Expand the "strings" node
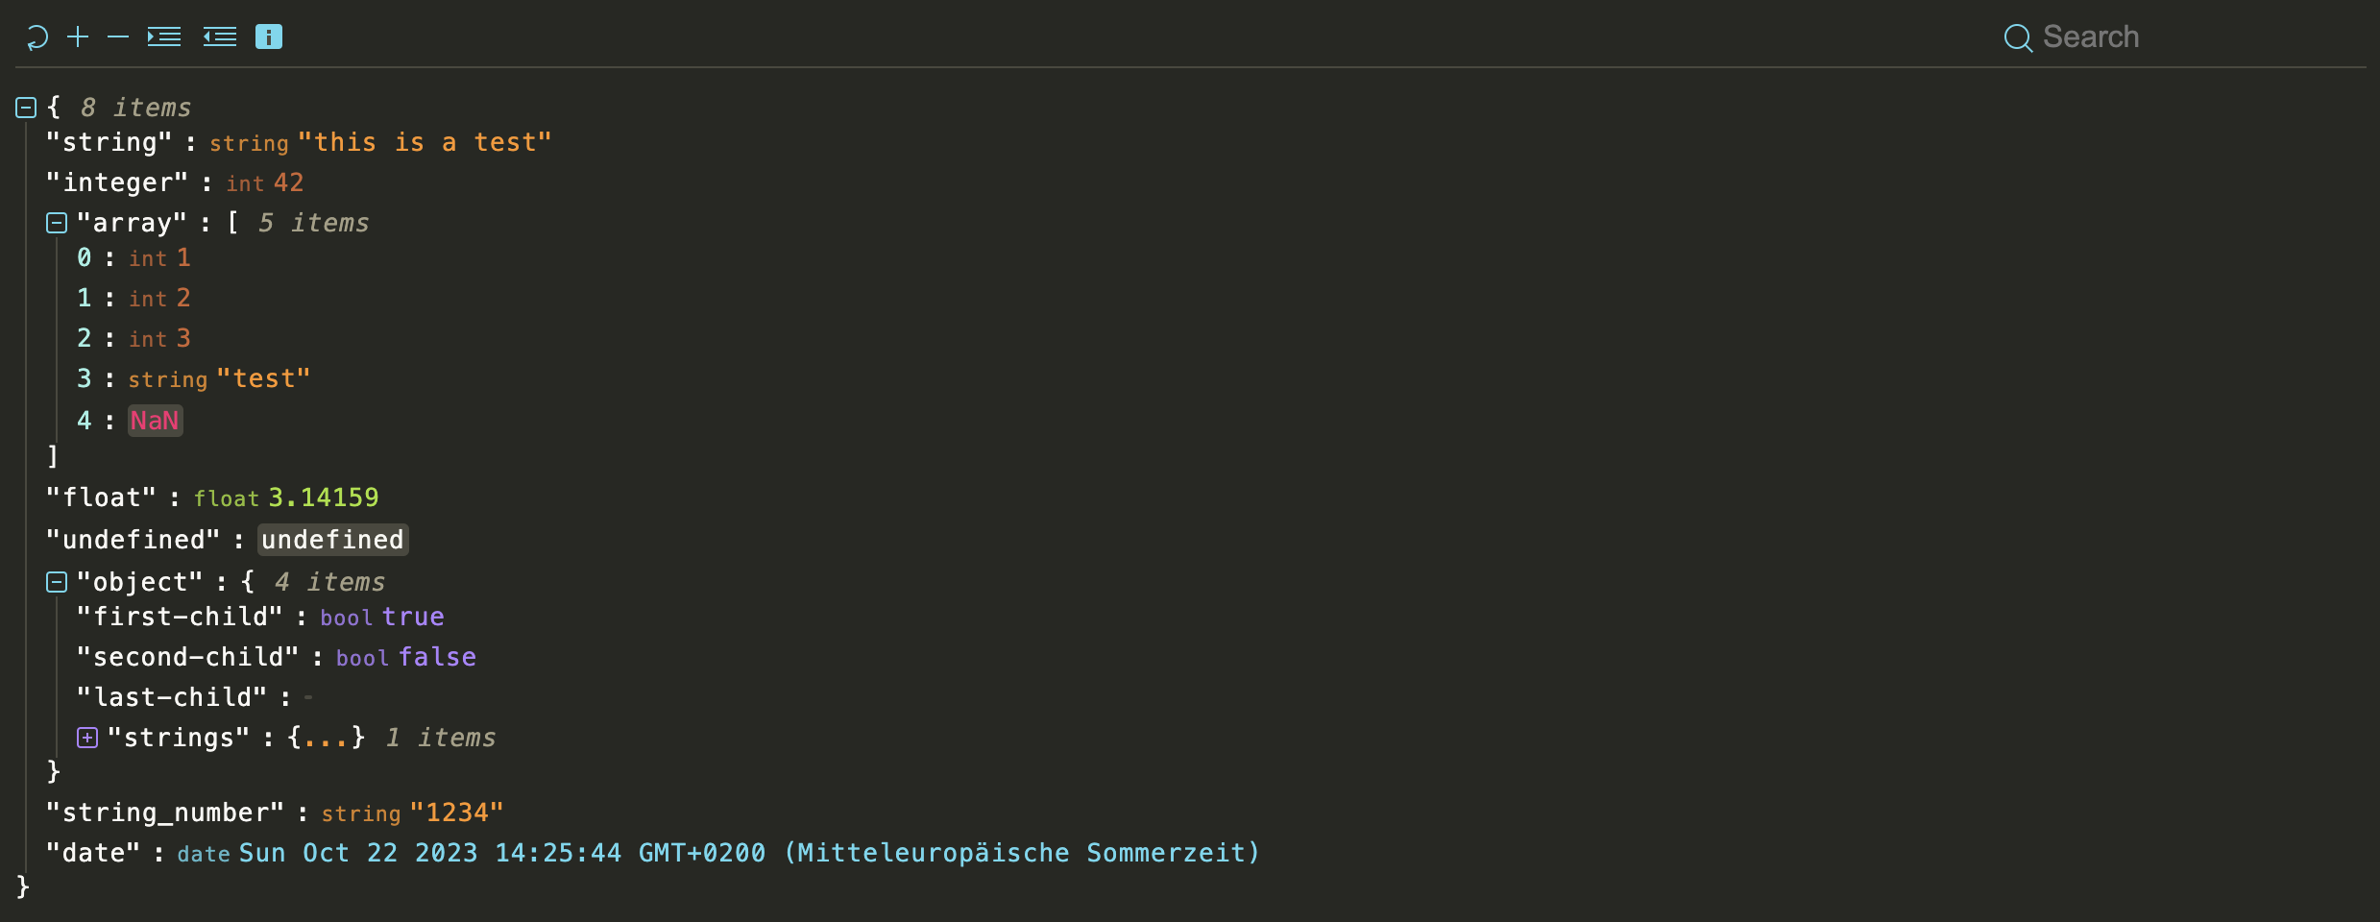The image size is (2380, 922). point(87,738)
